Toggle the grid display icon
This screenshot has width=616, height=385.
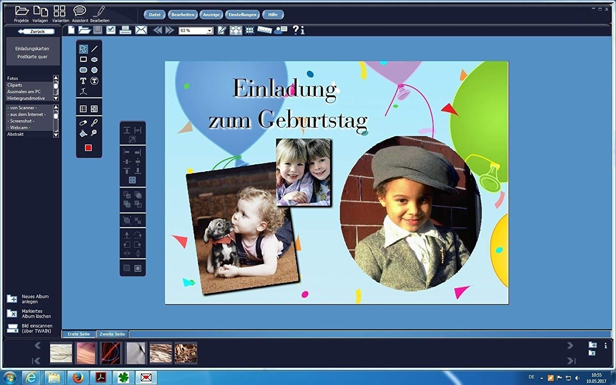click(250, 30)
